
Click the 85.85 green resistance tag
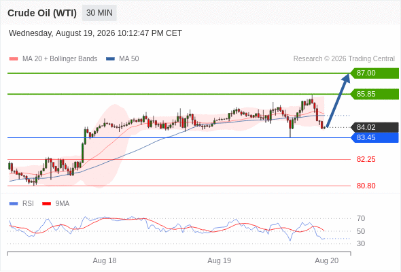coord(374,94)
